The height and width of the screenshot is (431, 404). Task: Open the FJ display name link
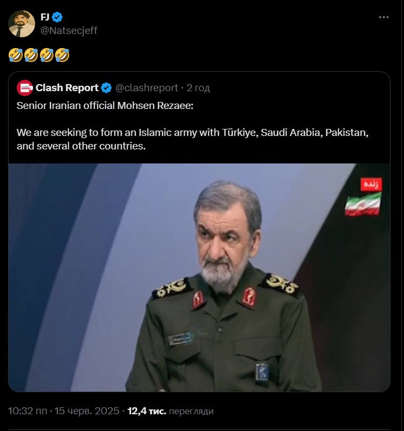pyautogui.click(x=45, y=17)
